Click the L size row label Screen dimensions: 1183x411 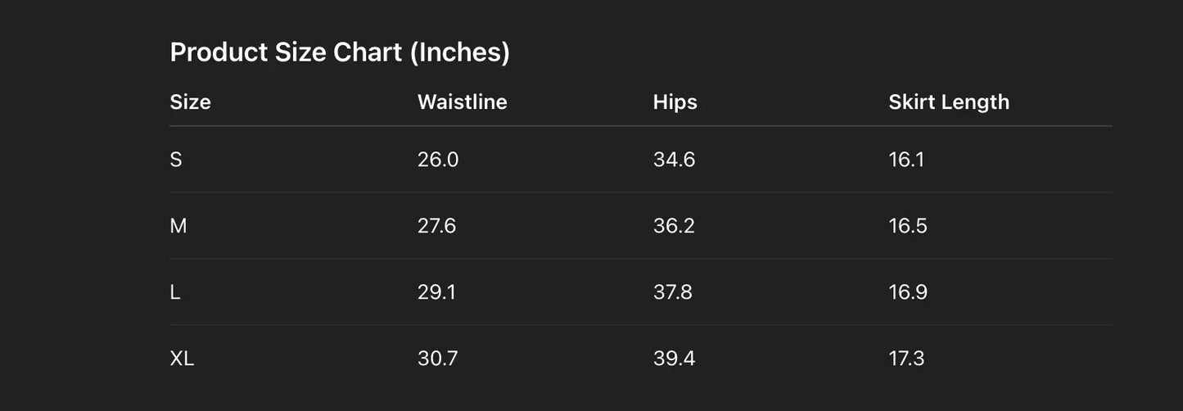175,292
